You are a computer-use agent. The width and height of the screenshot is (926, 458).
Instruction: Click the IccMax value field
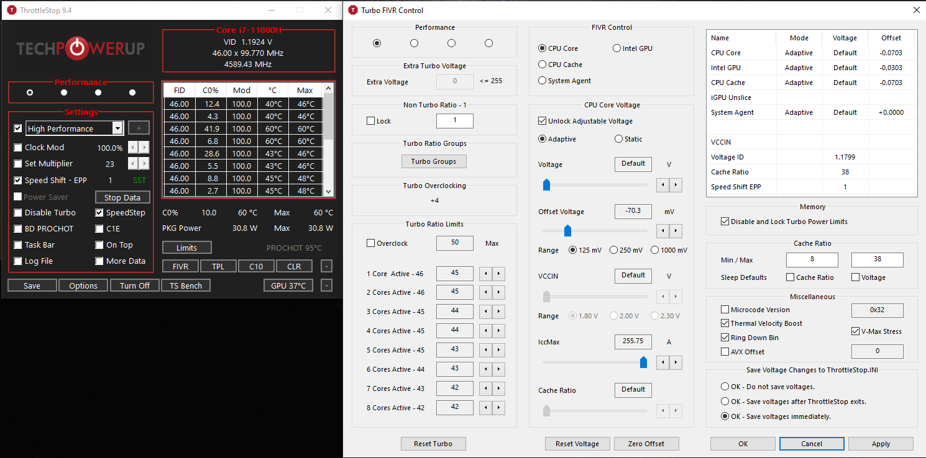(633, 342)
